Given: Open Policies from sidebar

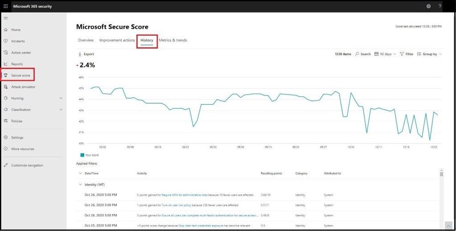Looking at the screenshot, I should click(x=16, y=121).
